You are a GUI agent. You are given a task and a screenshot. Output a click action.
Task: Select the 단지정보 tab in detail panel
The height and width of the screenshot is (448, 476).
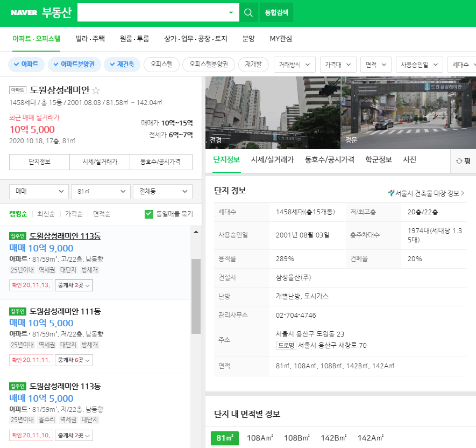226,160
